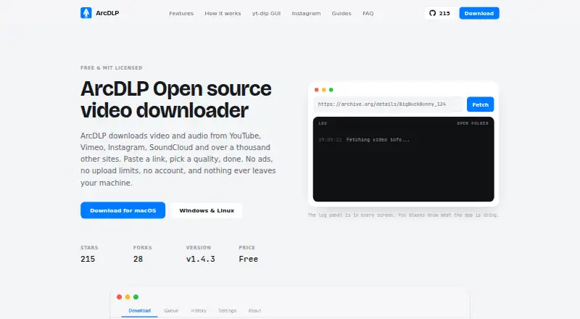Viewport: 580px width, 319px height.
Task: Switch to the History tab
Action: tap(199, 311)
